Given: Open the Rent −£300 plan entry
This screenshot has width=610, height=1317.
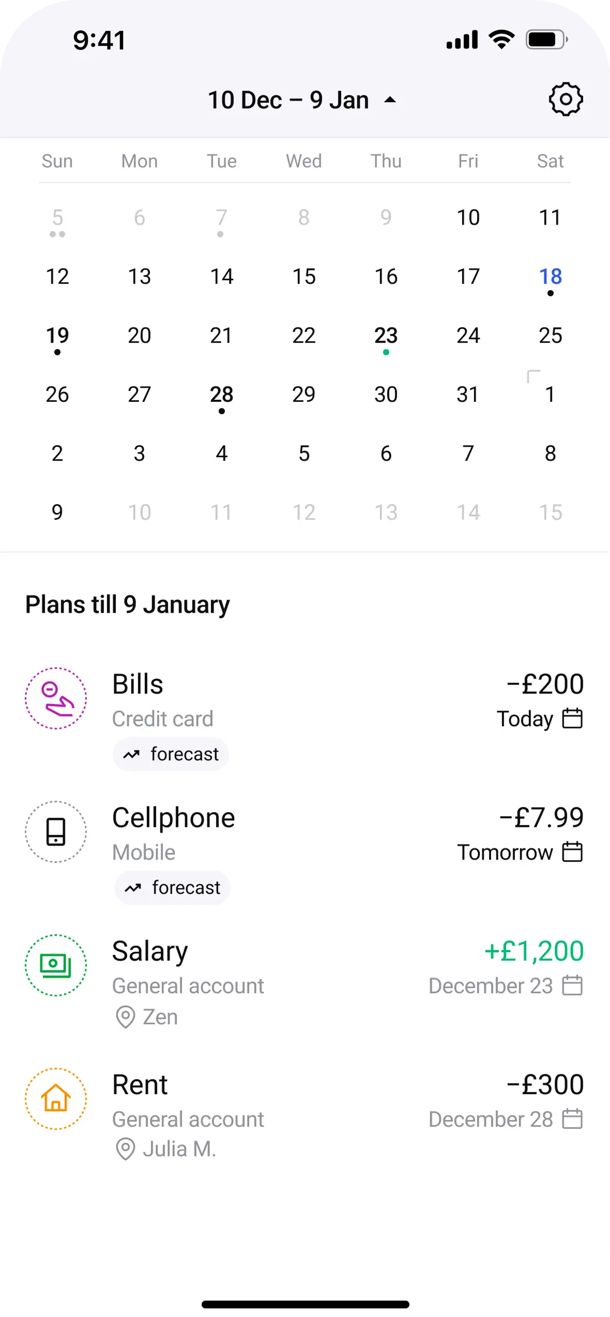Looking at the screenshot, I should point(304,1098).
